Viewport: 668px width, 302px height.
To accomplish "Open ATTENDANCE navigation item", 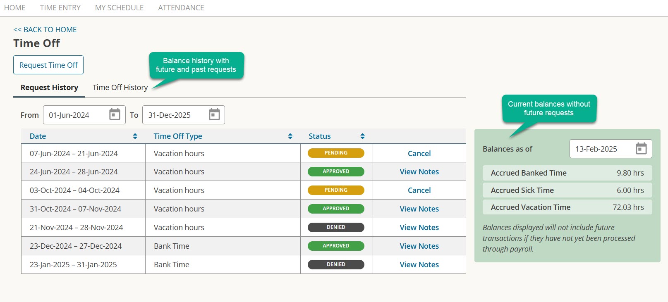I will point(181,7).
